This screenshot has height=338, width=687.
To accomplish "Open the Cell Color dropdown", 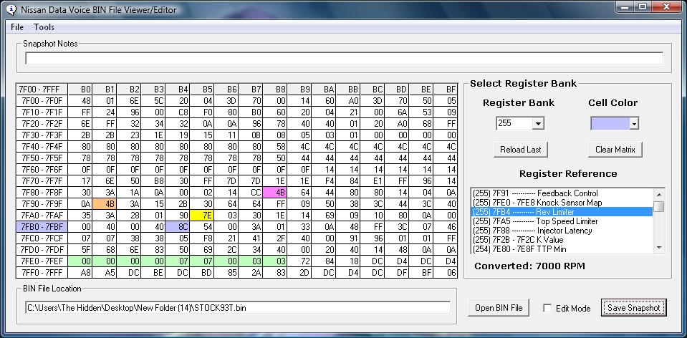I will (x=633, y=124).
